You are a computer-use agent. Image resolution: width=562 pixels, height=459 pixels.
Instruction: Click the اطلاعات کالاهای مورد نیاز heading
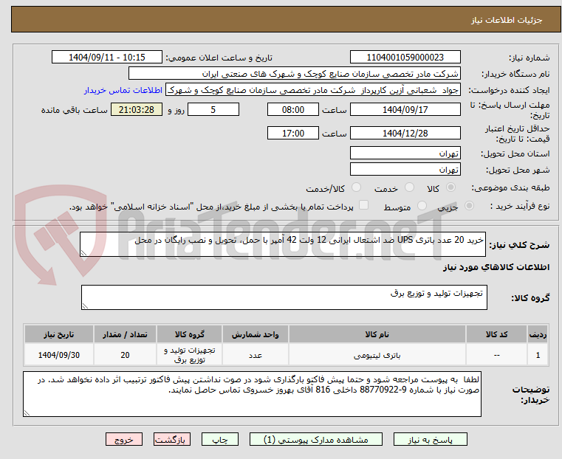pos(496,267)
